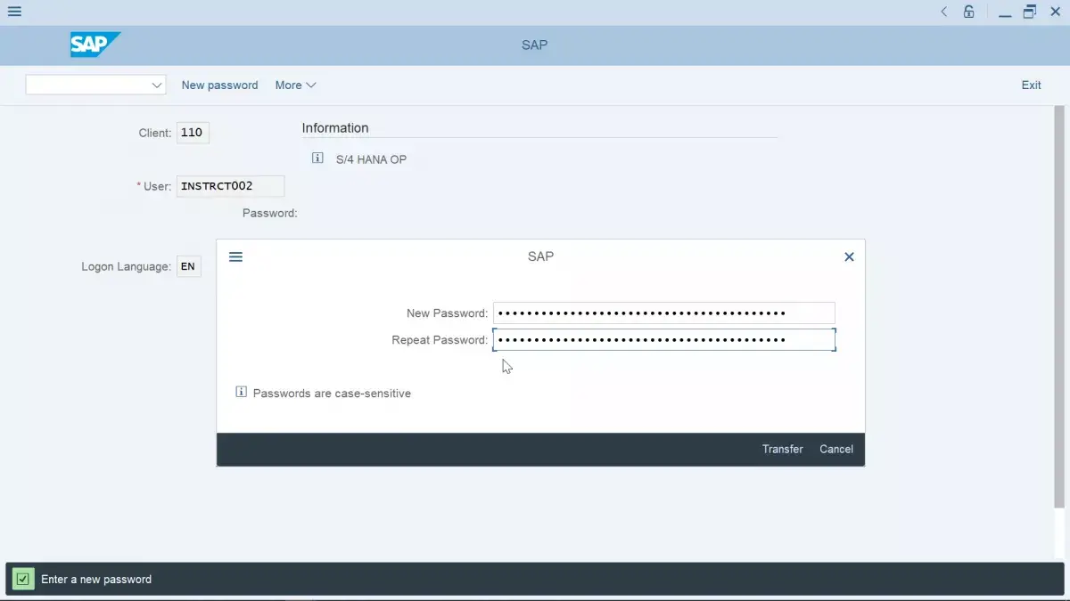Click the back navigation arrow
Viewport: 1070px width, 601px height.
[943, 12]
